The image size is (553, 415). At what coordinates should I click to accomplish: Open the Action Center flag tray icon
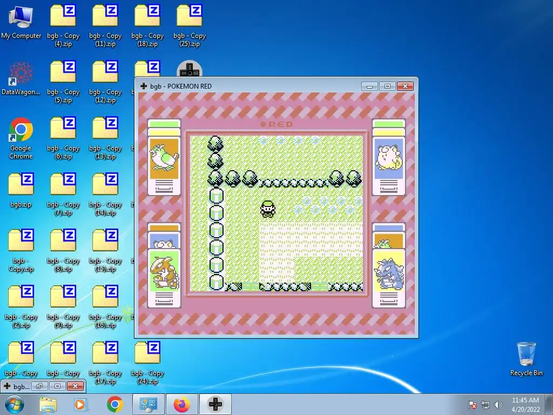point(472,405)
